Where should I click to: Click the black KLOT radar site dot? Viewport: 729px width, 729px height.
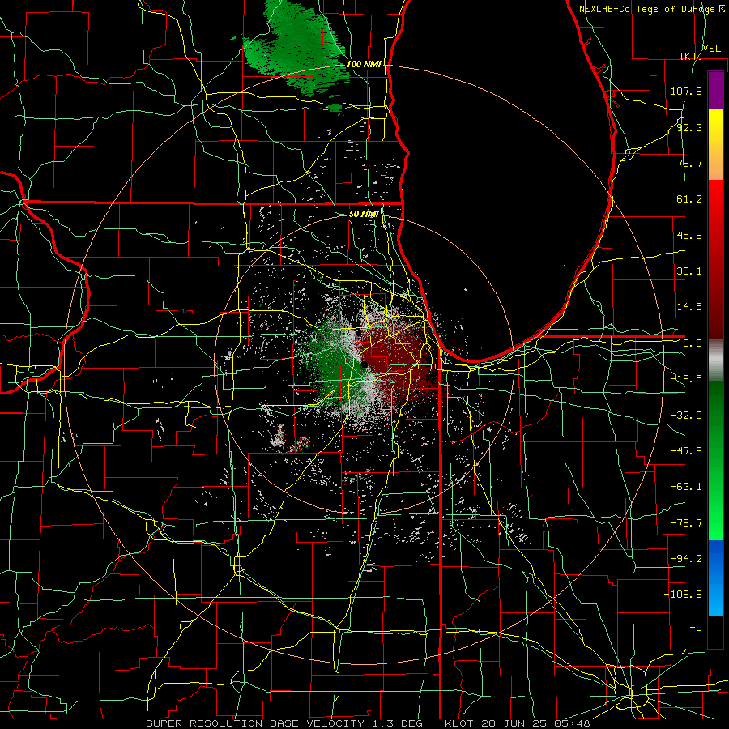click(x=364, y=365)
